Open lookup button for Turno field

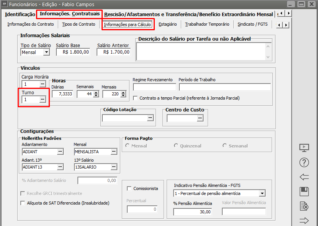(x=43, y=100)
